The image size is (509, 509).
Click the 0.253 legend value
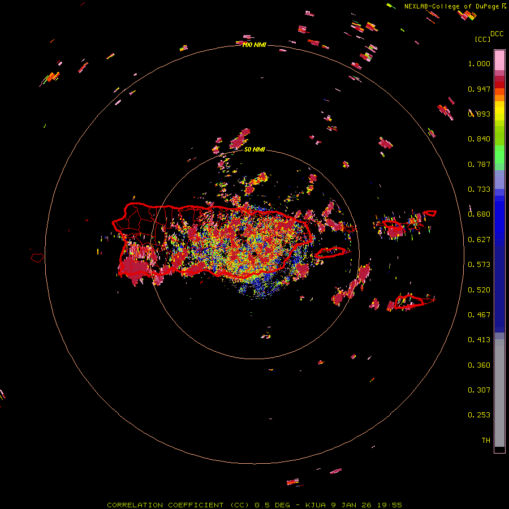click(479, 415)
